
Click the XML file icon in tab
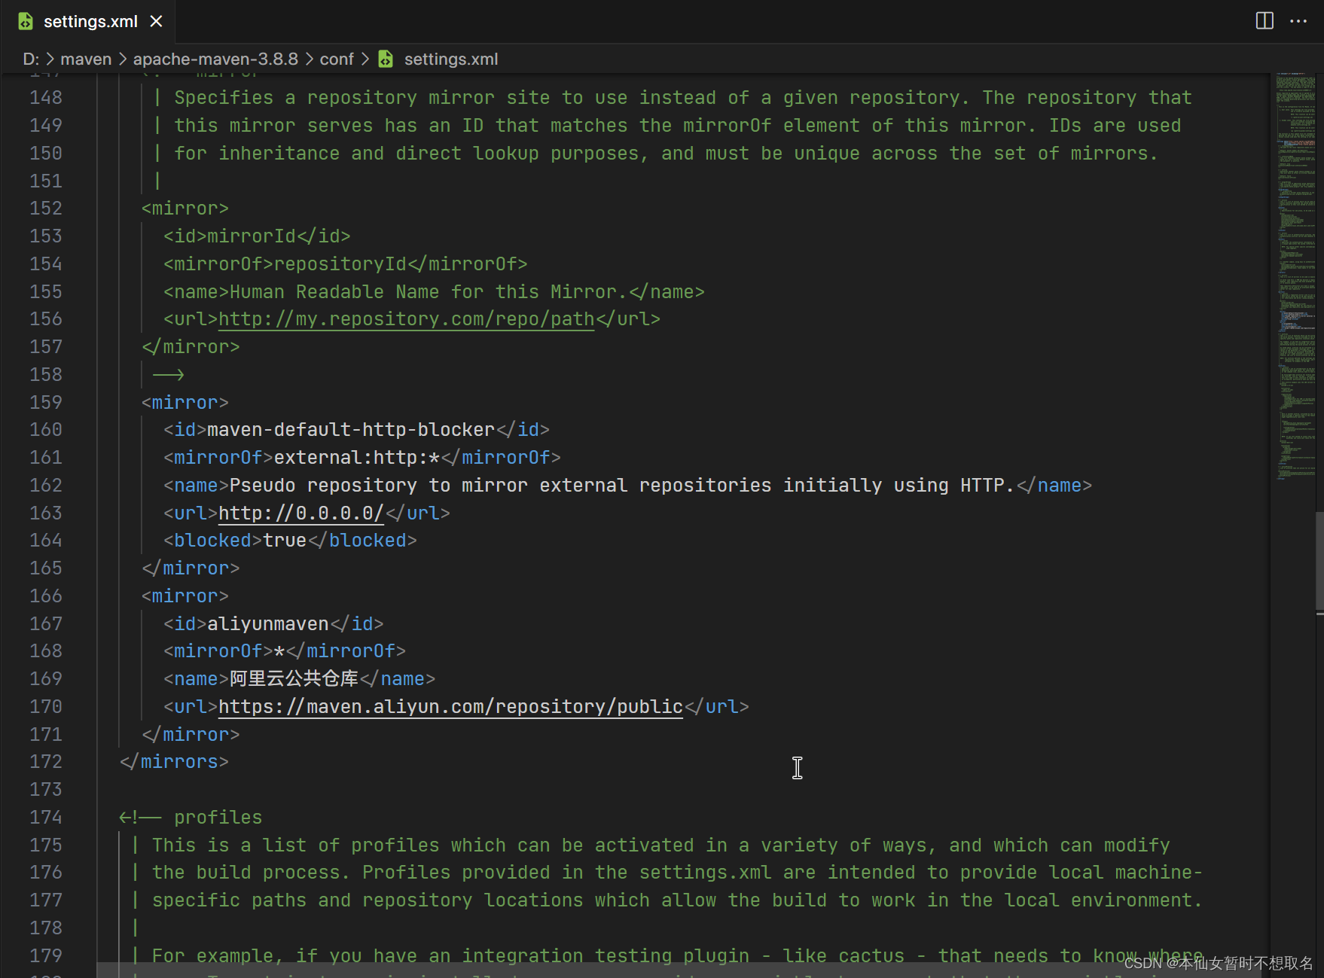pyautogui.click(x=26, y=21)
